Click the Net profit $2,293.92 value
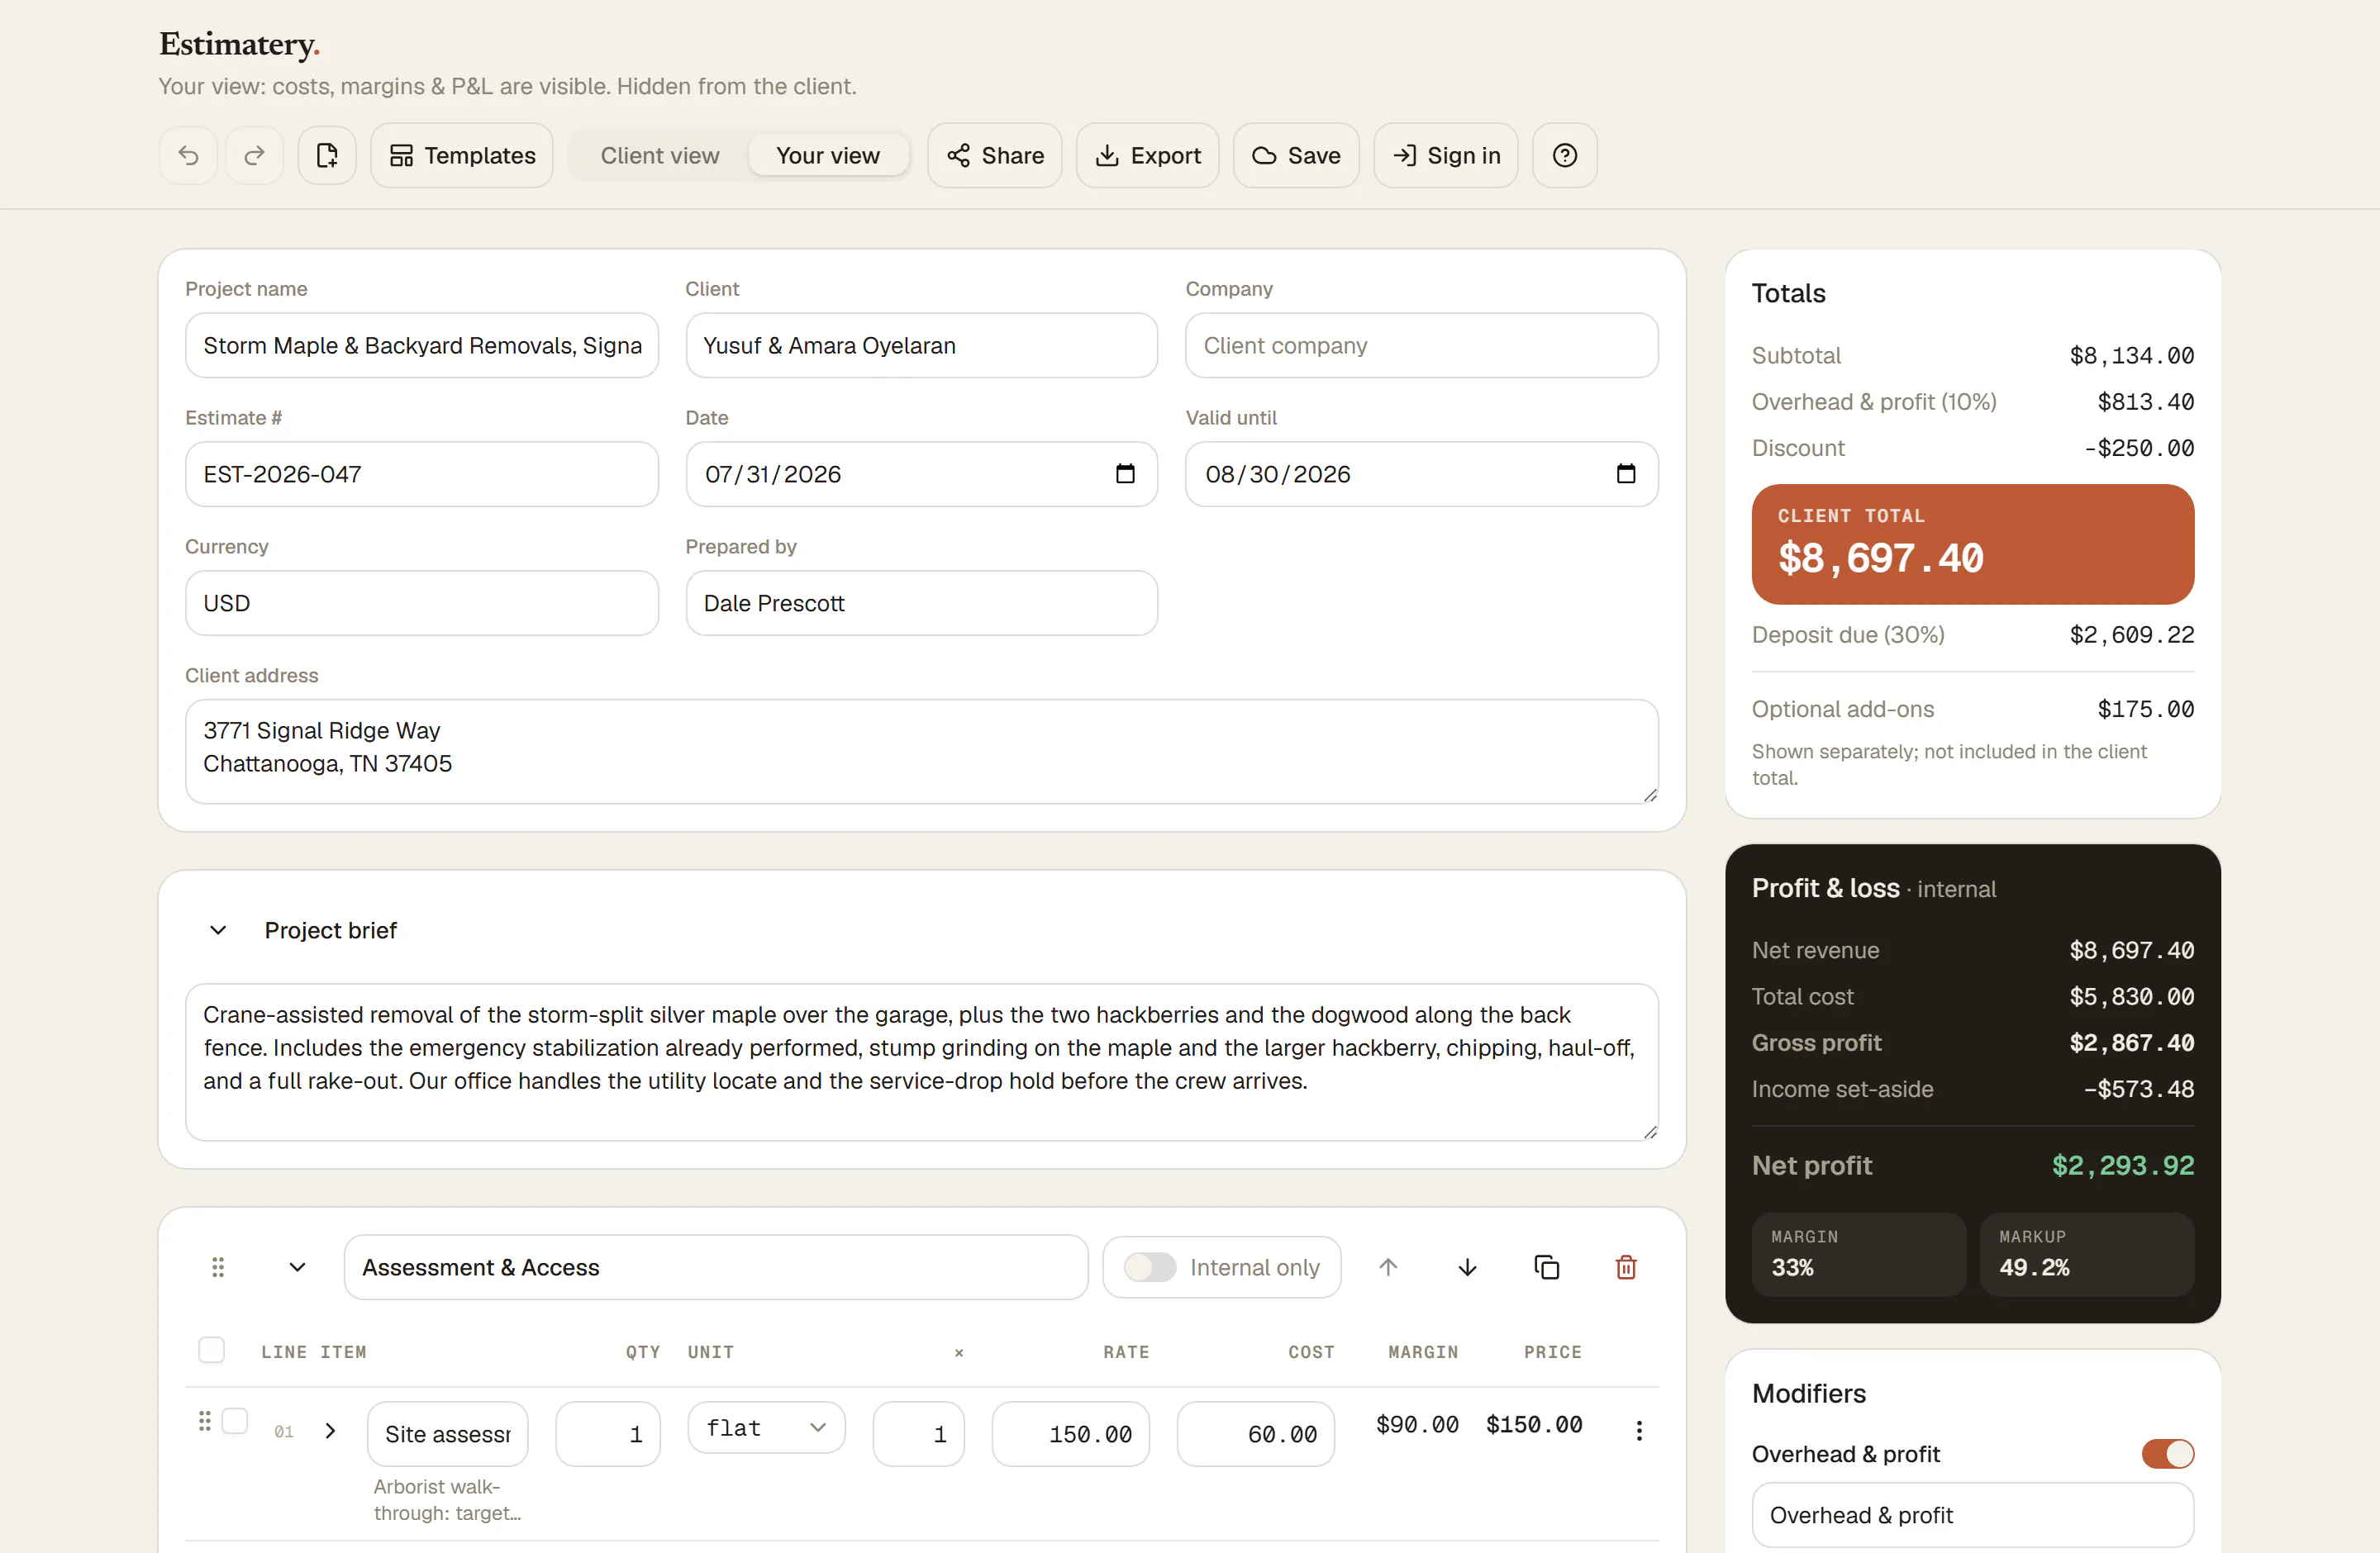2380x1553 pixels. click(2122, 1166)
